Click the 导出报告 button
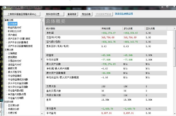 point(86,14)
